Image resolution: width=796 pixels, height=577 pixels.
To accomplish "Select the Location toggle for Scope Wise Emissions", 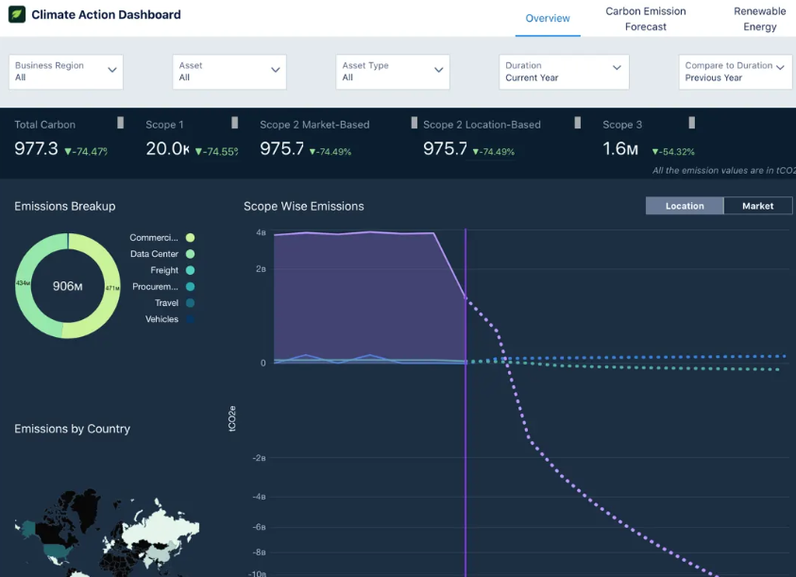I will click(x=685, y=206).
